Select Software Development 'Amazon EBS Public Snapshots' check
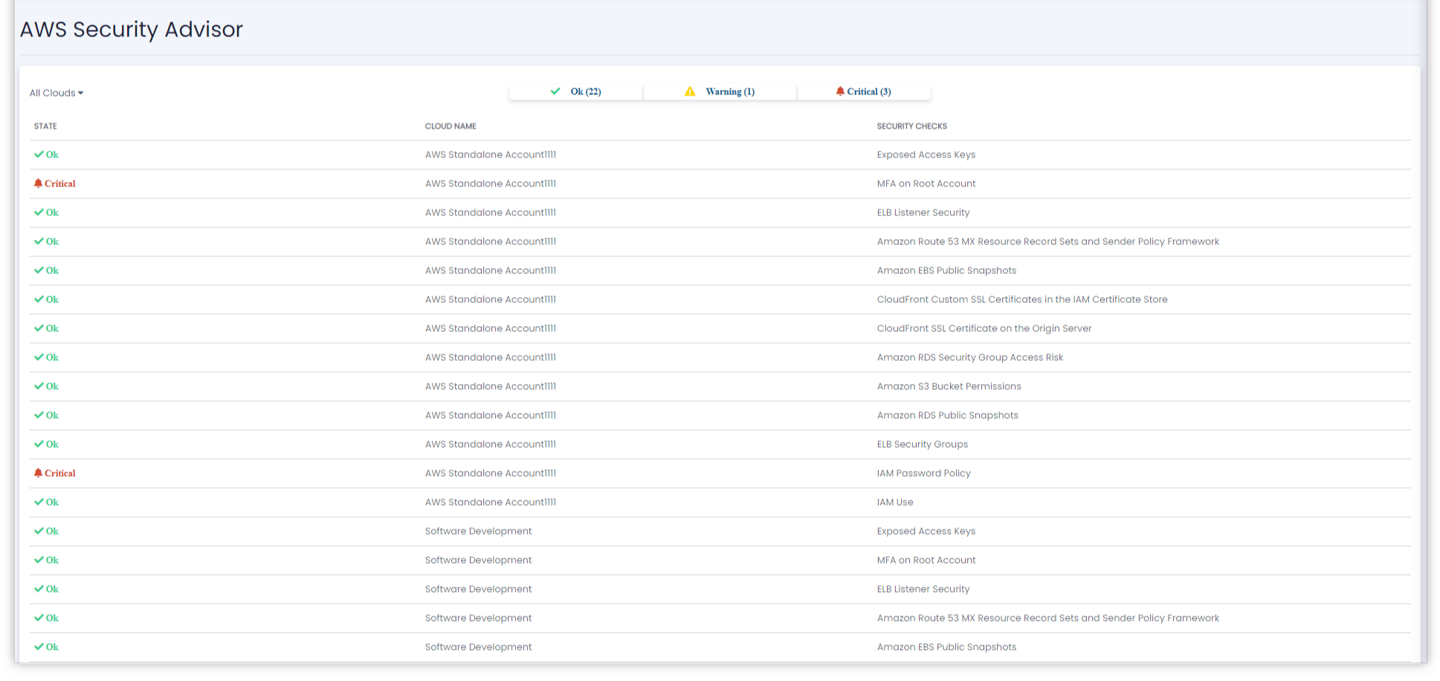Viewport: 1440px width, 681px height. (x=946, y=647)
